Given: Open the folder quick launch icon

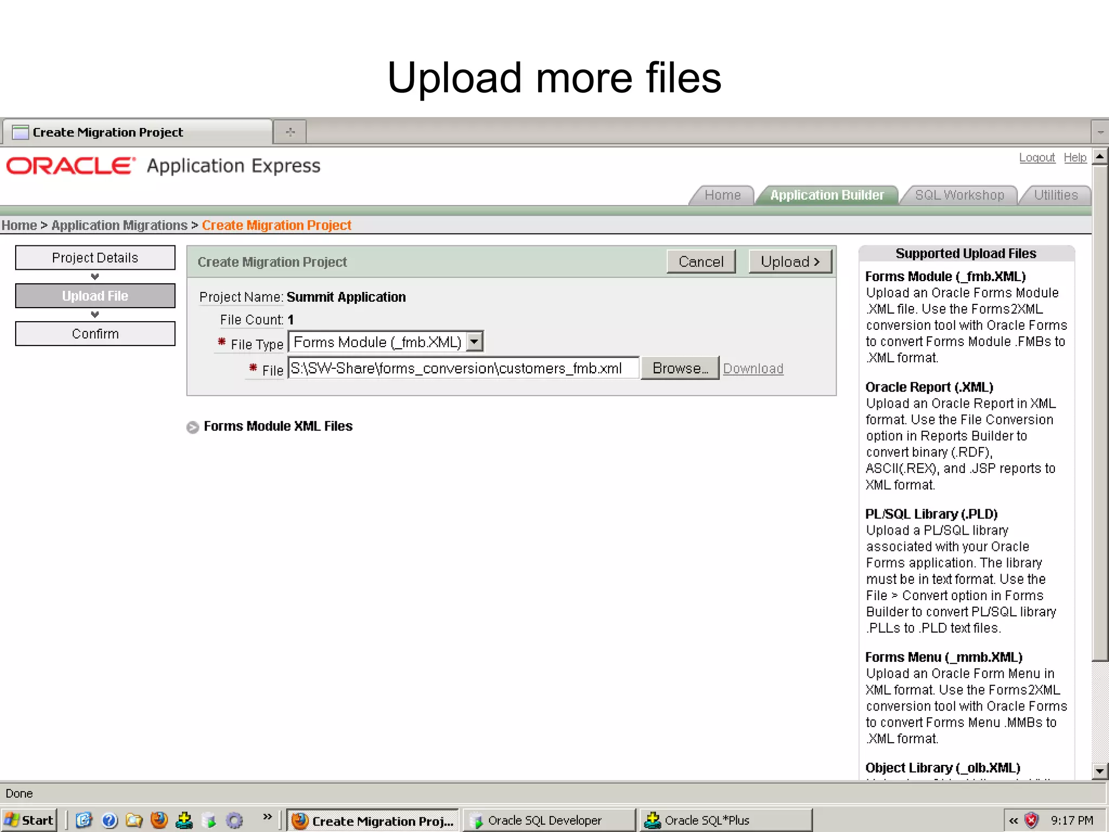Looking at the screenshot, I should (x=134, y=820).
